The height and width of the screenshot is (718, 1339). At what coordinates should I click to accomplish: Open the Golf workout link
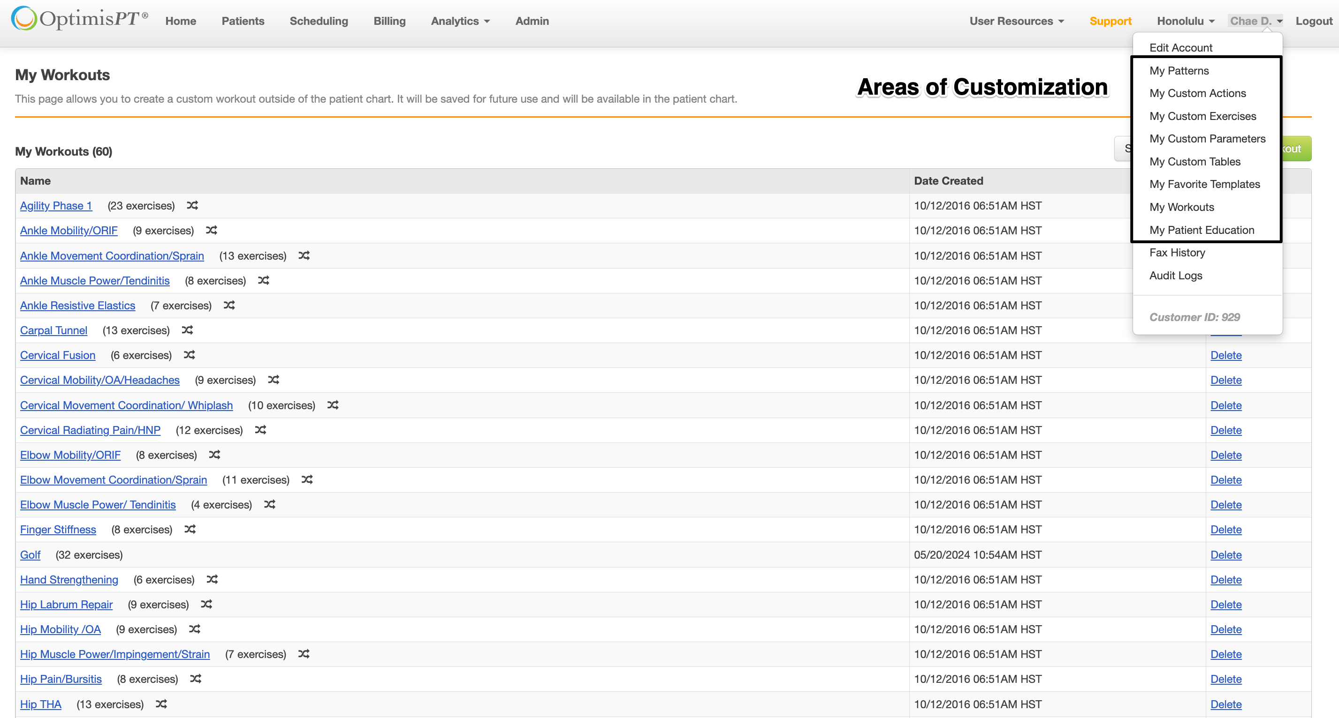pos(30,554)
